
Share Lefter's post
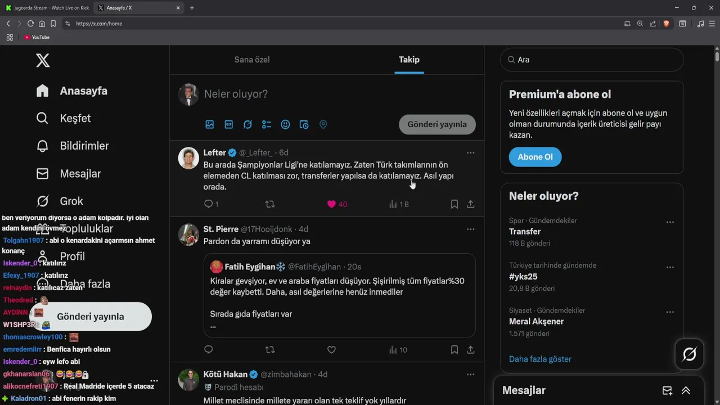tap(471, 204)
